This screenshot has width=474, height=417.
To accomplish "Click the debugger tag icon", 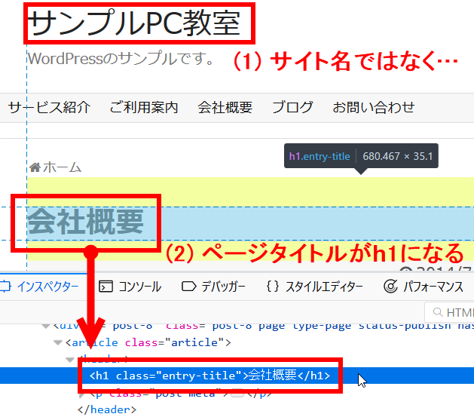I will tap(189, 287).
